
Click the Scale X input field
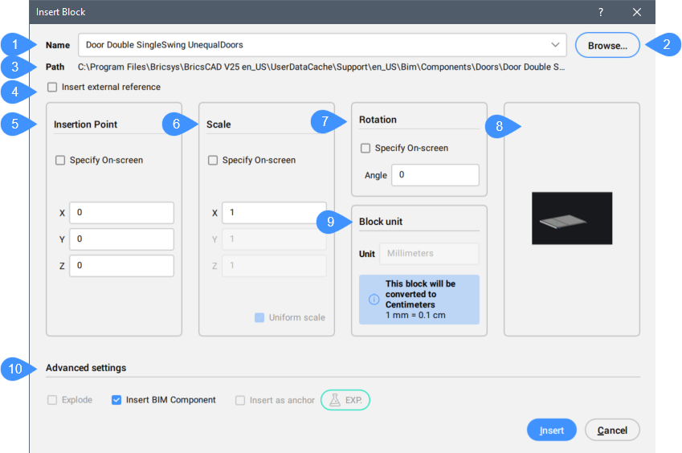pyautogui.click(x=274, y=213)
